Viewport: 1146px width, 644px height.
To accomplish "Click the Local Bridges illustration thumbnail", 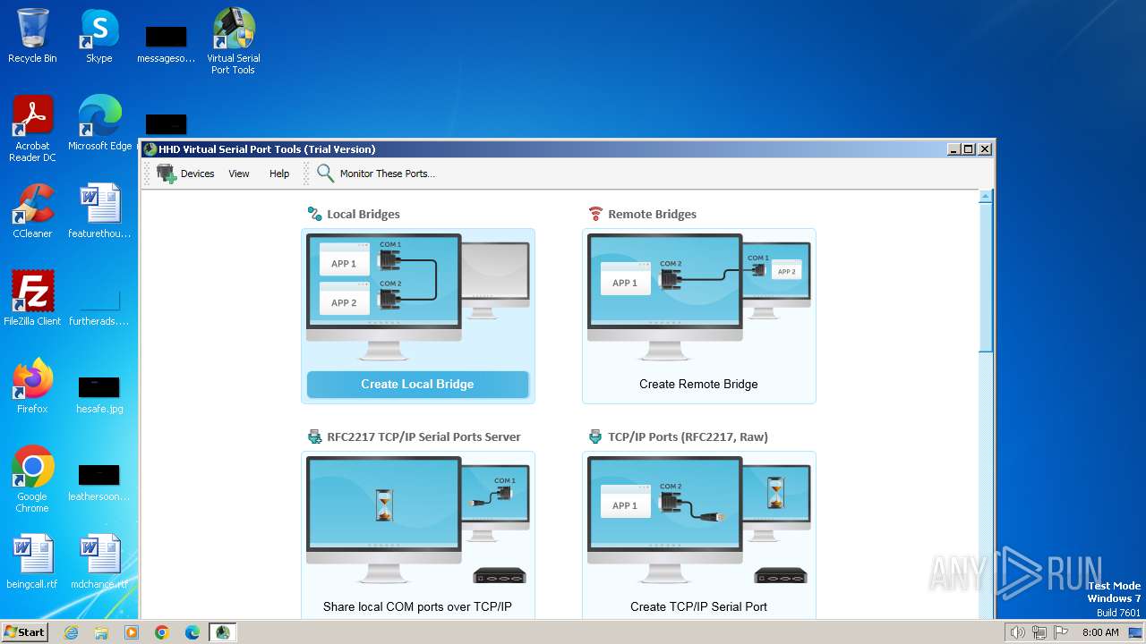I will pyautogui.click(x=417, y=298).
